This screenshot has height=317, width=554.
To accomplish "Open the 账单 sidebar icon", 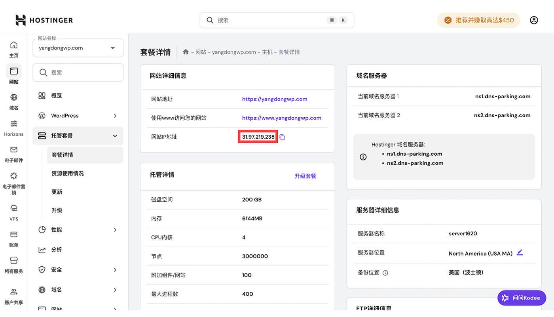I will (13, 239).
